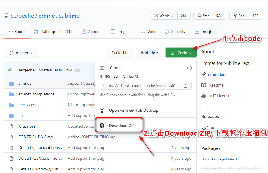Open the sergeche owner profile link
This screenshot has width=268, height=173.
coord(22,16)
